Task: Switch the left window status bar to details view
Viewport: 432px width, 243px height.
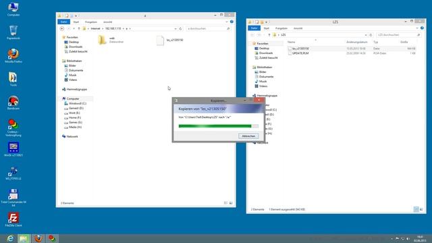Action: tap(225, 203)
